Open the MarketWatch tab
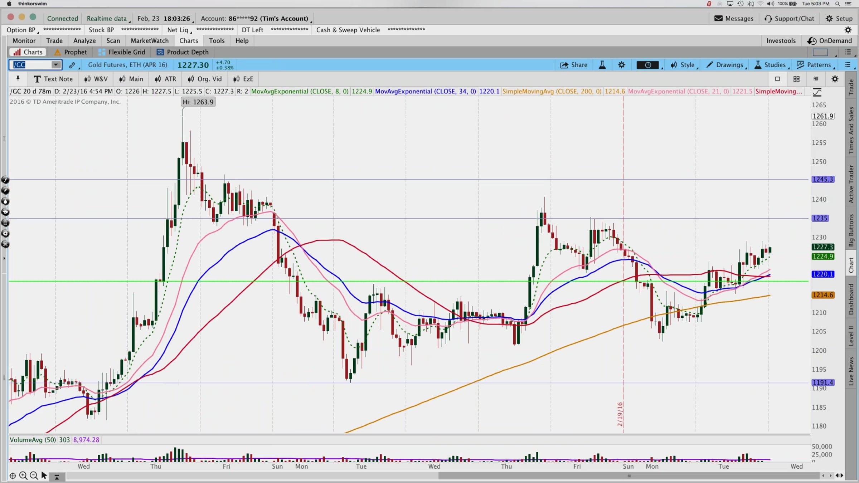This screenshot has height=483, width=859. point(150,40)
